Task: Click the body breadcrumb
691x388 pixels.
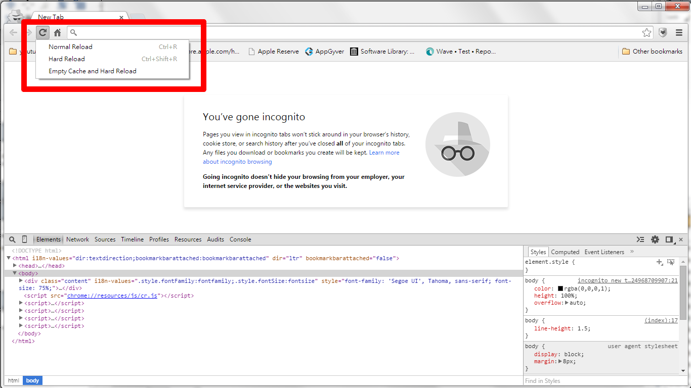Action: (x=32, y=381)
